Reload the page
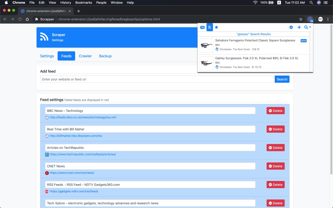Image resolution: width=333 pixels, height=208 pixels. point(20,19)
